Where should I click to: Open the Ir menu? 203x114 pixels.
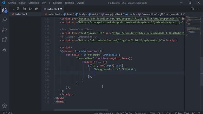[49, 3]
